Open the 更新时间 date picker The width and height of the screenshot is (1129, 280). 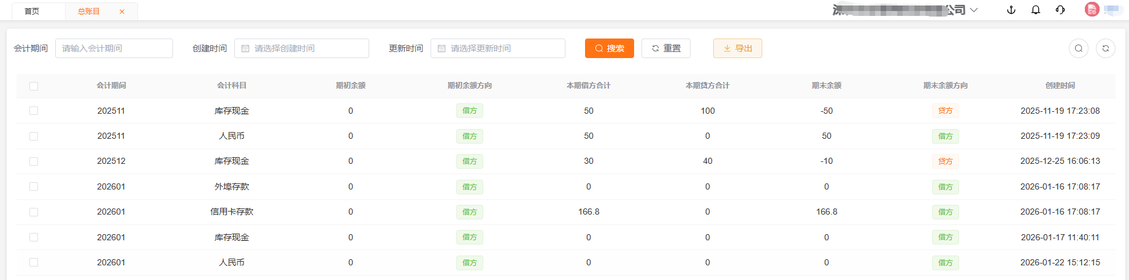coord(503,48)
